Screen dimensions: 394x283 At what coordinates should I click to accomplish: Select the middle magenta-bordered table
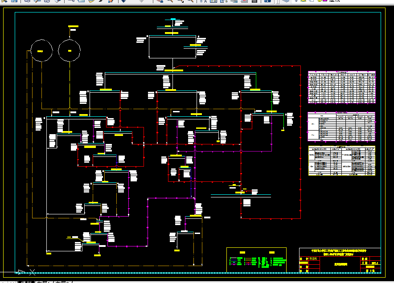pyautogui.click(x=341, y=127)
